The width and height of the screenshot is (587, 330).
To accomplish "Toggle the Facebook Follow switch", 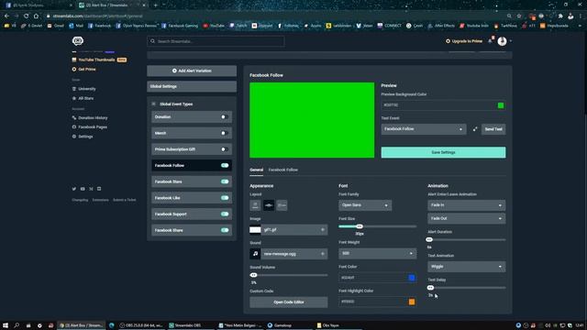I will click(224, 165).
